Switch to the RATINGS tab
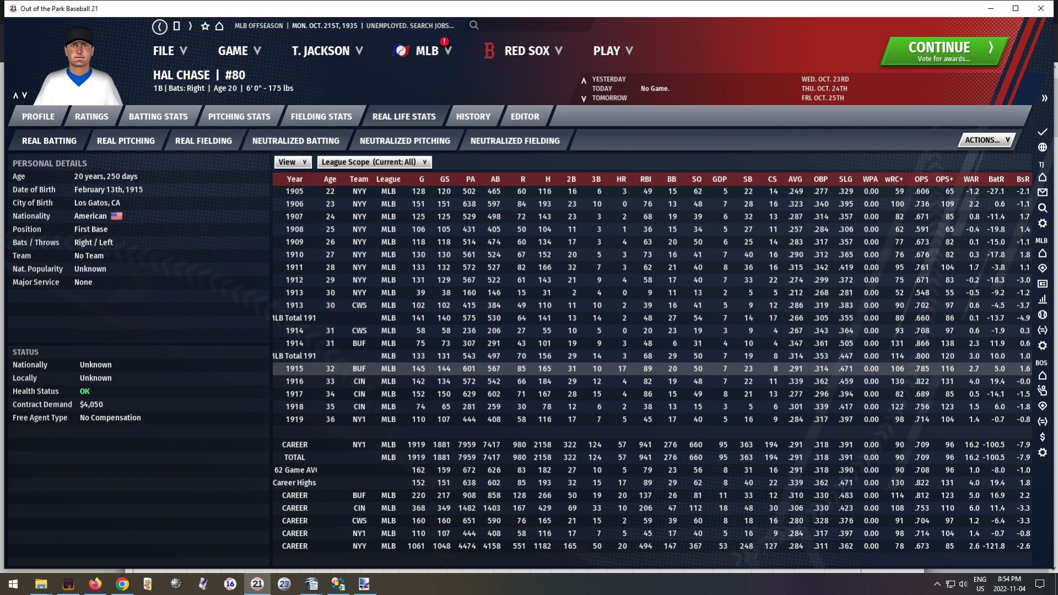Image resolution: width=1058 pixels, height=595 pixels. coord(92,116)
